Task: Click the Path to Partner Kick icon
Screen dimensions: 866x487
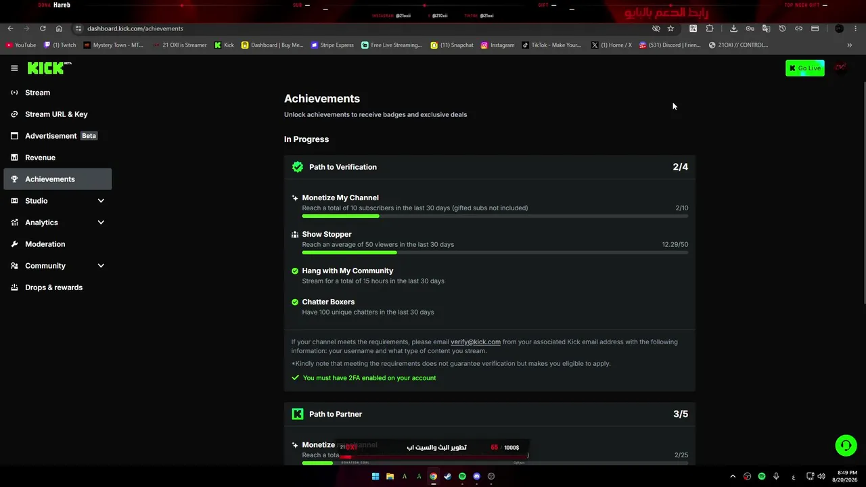Action: coord(298,414)
